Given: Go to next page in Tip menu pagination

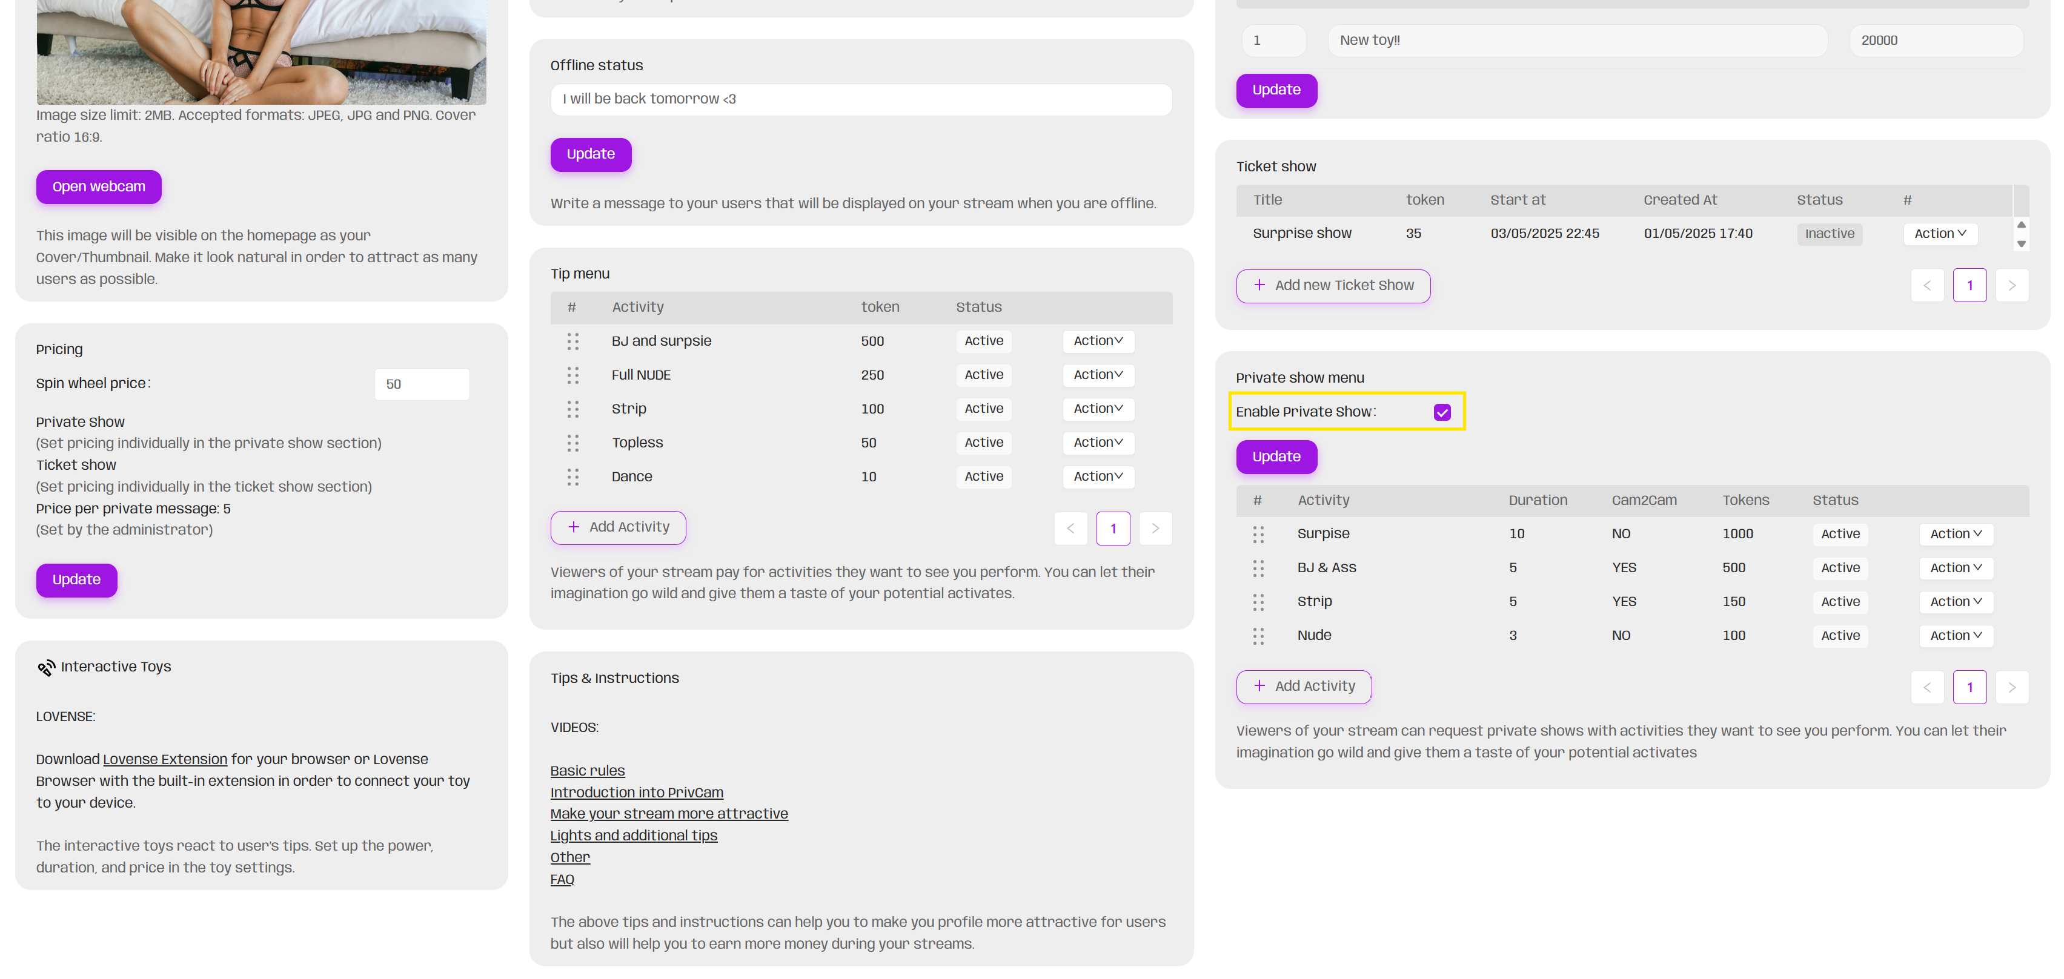Looking at the screenshot, I should [x=1155, y=529].
